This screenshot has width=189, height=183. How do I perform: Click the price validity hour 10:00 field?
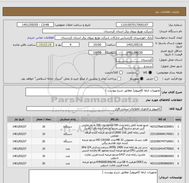[x=97, y=52]
